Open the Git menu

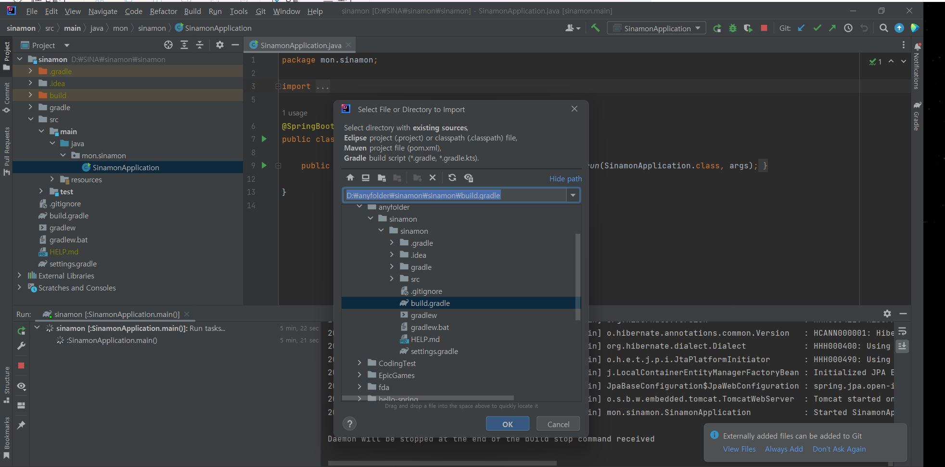point(261,11)
